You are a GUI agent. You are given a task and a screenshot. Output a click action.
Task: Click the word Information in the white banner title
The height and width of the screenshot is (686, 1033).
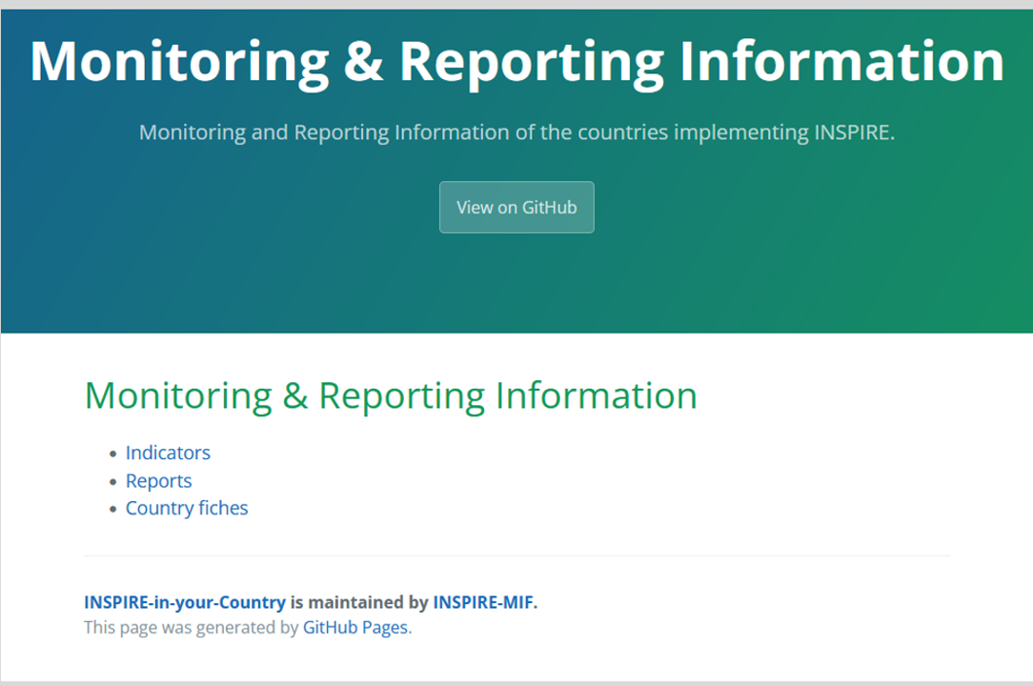(841, 61)
